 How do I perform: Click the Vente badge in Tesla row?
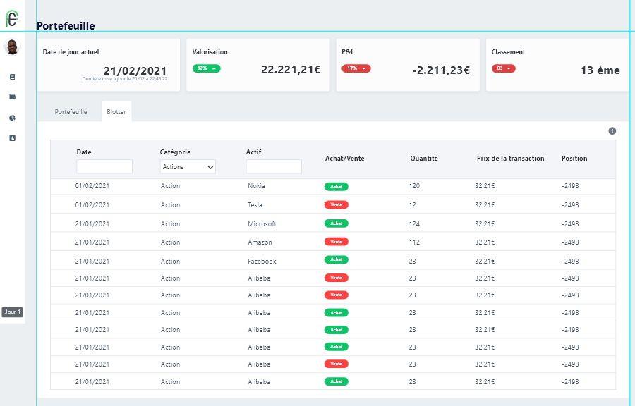pyautogui.click(x=337, y=205)
